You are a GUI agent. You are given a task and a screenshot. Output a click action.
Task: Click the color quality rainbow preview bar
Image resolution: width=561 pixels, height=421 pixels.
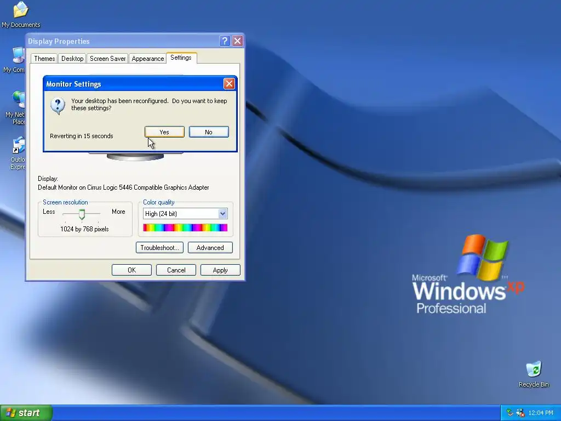click(x=185, y=227)
